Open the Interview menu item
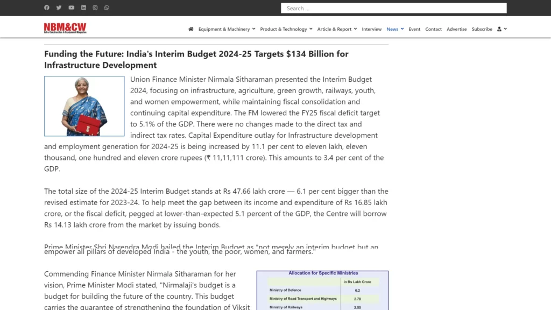The image size is (551, 310). [x=371, y=29]
